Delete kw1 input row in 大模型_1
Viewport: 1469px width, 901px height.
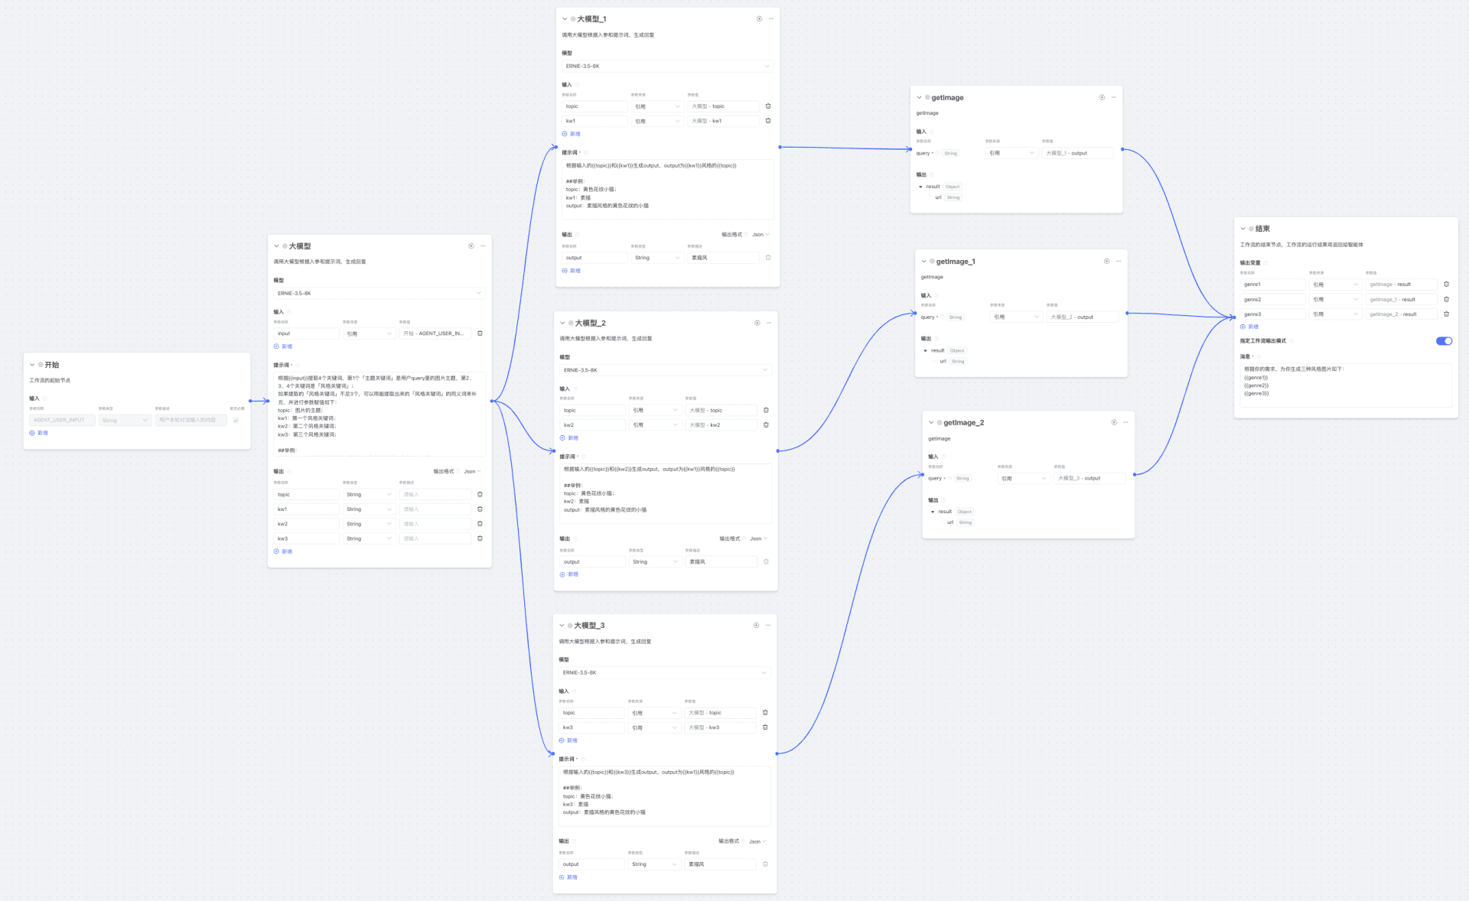point(768,121)
